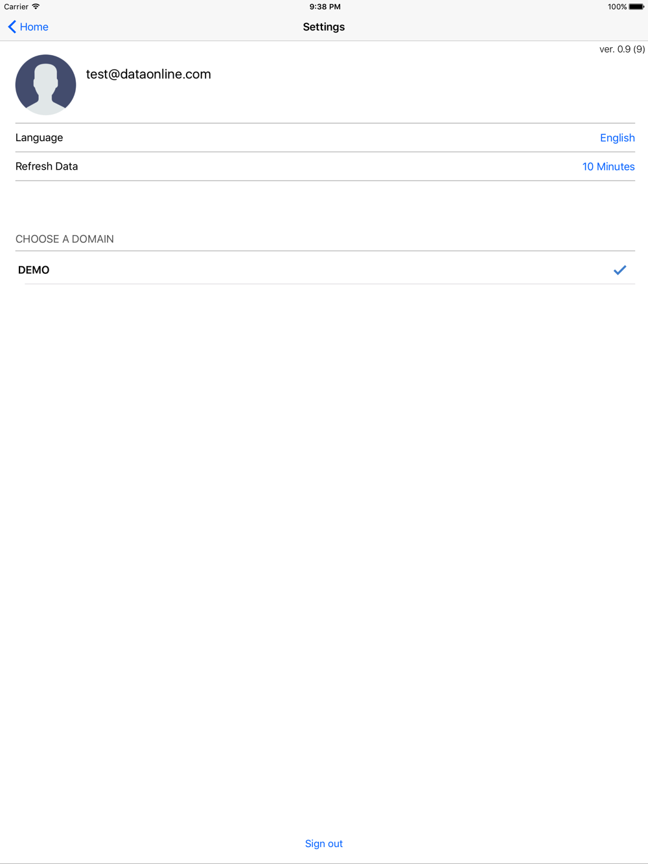Screen dimensions: 648x864
Task: Tap the test@dataonline.com email address
Action: pyautogui.click(x=148, y=74)
